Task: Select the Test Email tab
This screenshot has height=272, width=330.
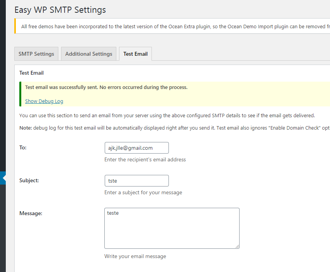Action: coord(135,54)
